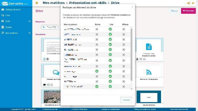Expand the Mes matières sidebar chevron
This screenshot has height=111, width=198.
30,33
